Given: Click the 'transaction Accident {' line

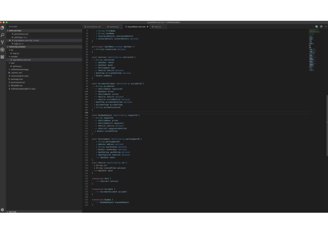Looking at the screenshot, I should [103, 189].
